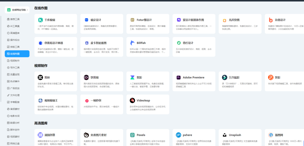Open AI工具集 in the sidebar

[15, 26]
